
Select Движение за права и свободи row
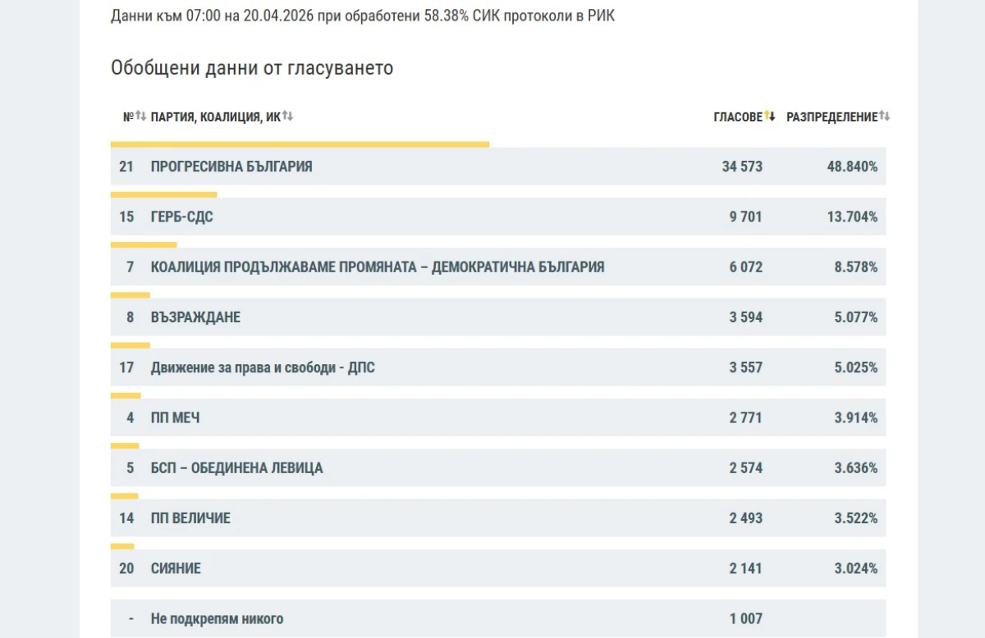(x=498, y=367)
